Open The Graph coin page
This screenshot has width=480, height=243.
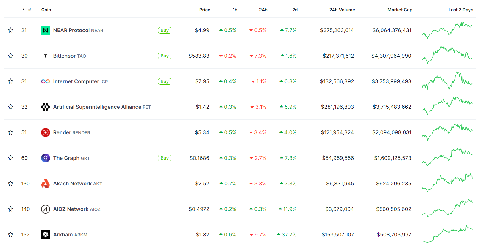(71, 158)
